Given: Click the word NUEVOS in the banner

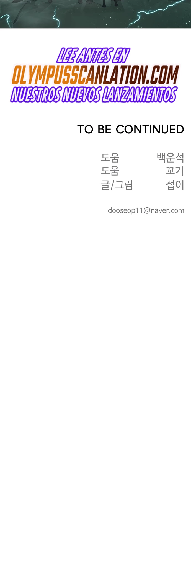Looking at the screenshot, I should (82, 94).
